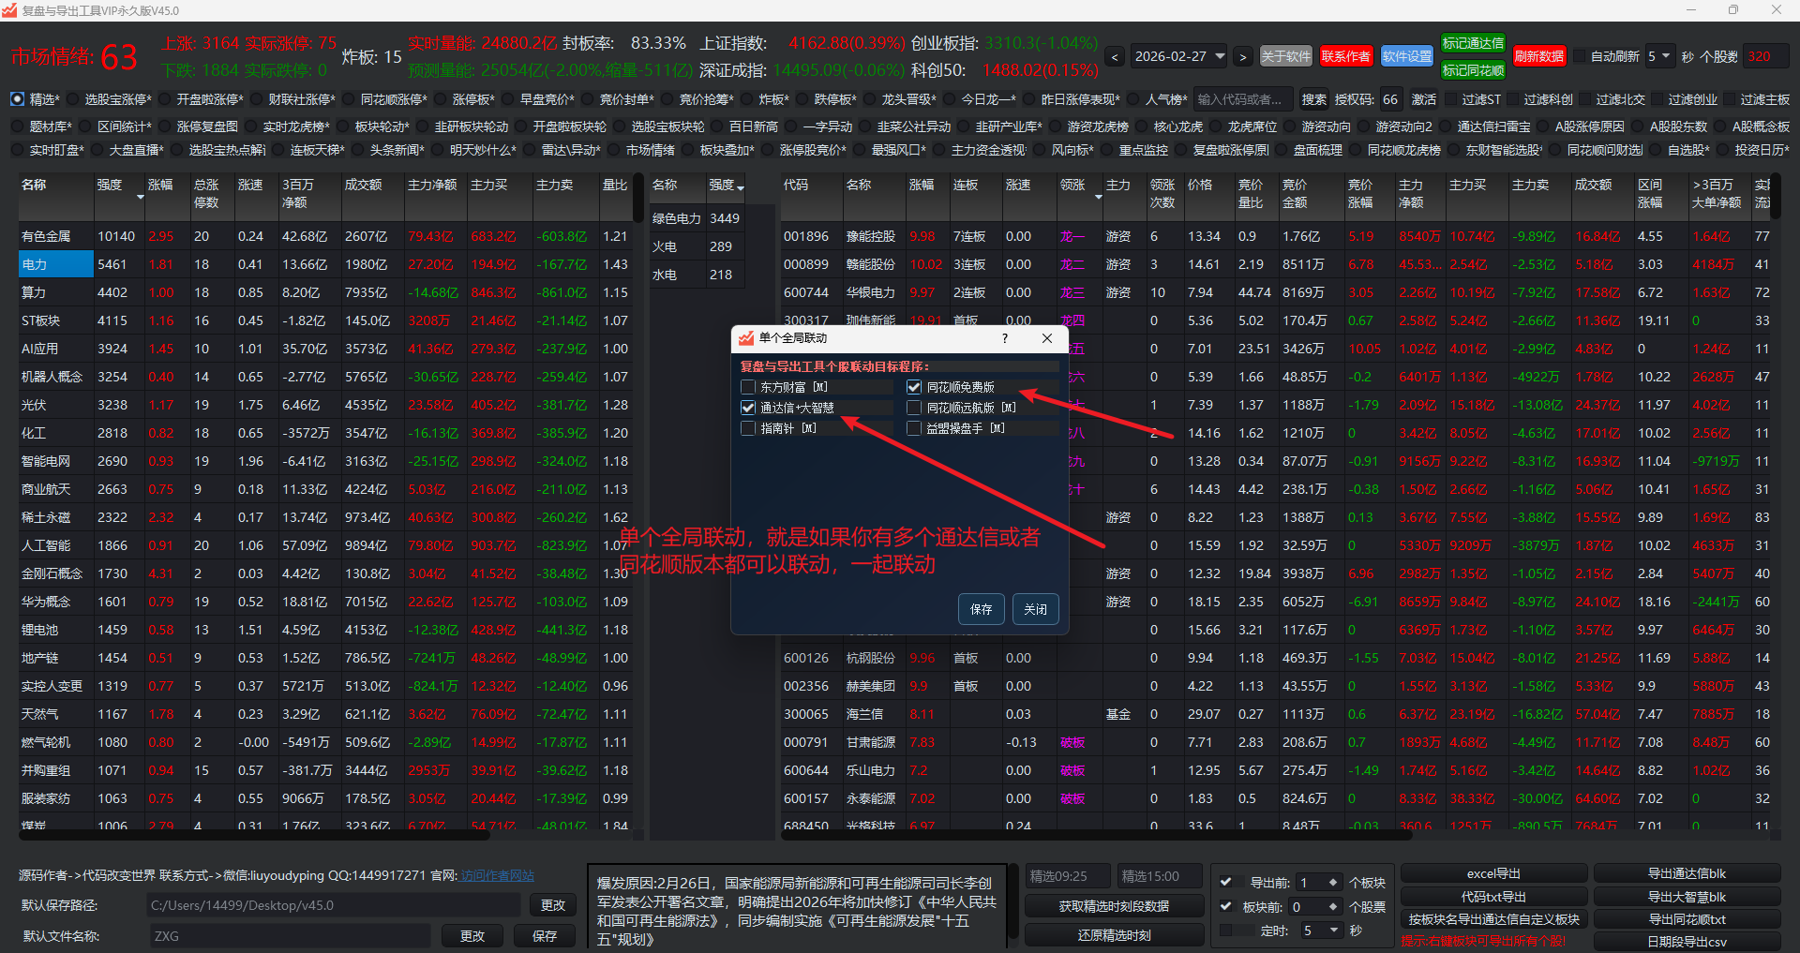Open the 2026-02-27 date dropdown
The width and height of the screenshot is (1800, 953).
click(1220, 56)
